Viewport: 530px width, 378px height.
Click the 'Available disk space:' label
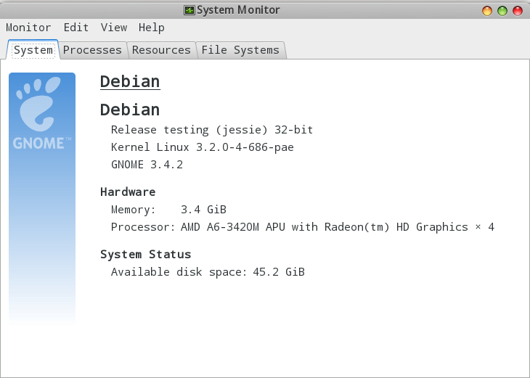[179, 272]
